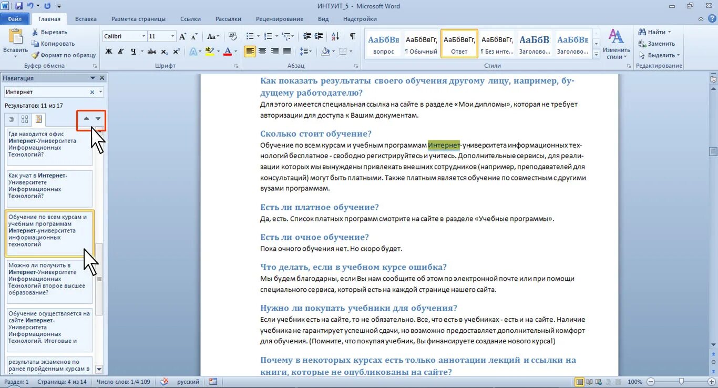Open the Change Case (Aa) dropdown
Screen dimensions: 718x388
tap(213, 36)
